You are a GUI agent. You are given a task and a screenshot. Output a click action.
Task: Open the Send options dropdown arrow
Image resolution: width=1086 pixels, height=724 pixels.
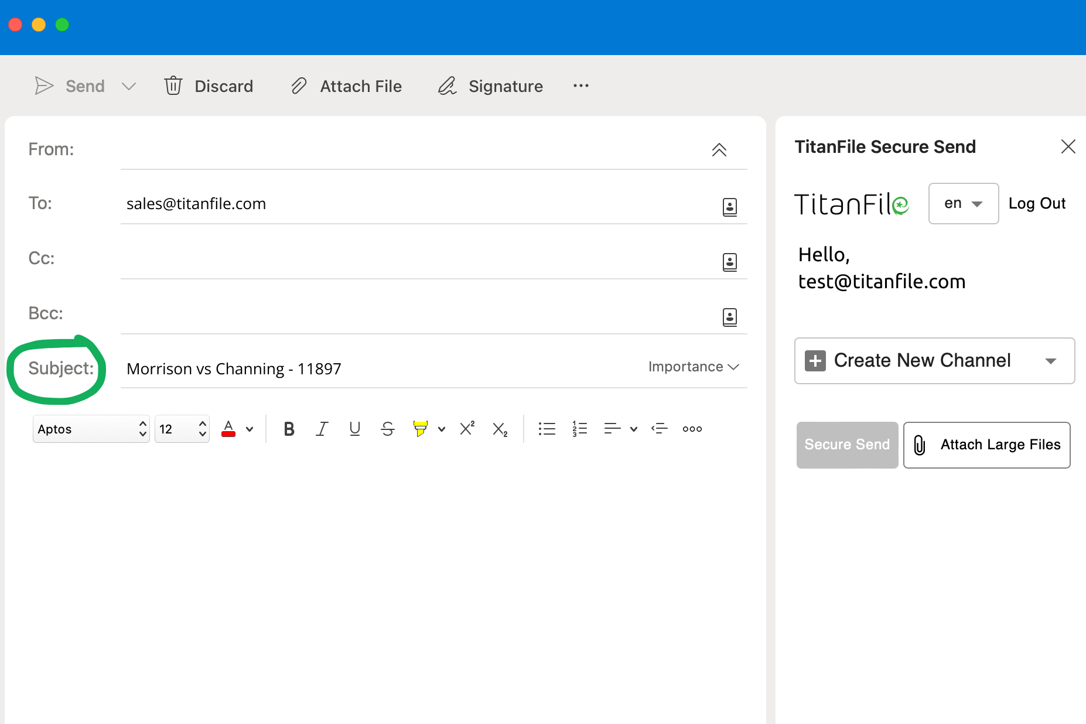(129, 87)
